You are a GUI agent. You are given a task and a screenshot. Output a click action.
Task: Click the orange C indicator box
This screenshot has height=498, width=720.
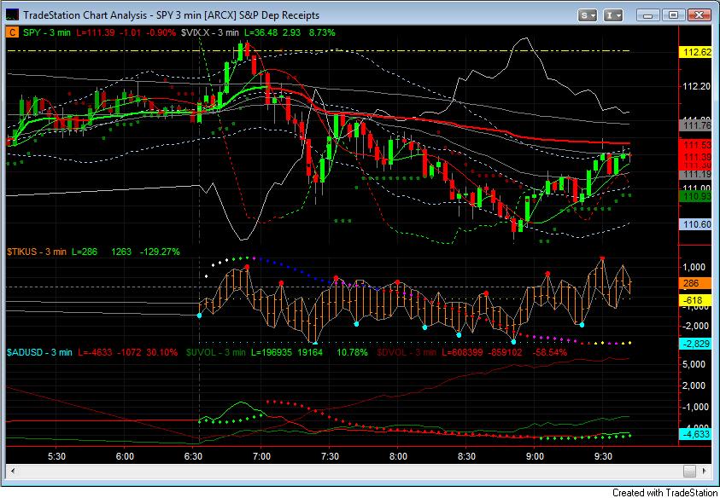click(13, 32)
